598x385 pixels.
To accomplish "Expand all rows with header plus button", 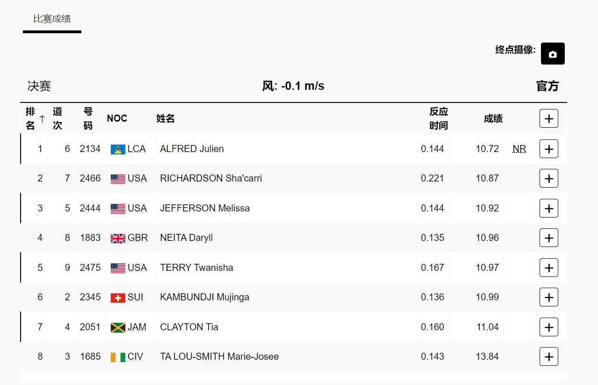I will click(x=548, y=119).
